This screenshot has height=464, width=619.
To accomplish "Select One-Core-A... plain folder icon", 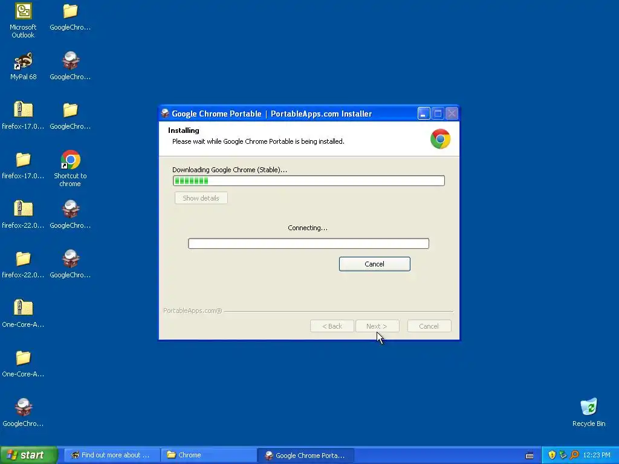I will (x=23, y=363).
